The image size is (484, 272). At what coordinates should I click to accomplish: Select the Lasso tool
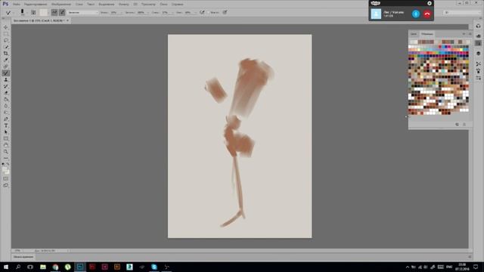tap(6, 40)
